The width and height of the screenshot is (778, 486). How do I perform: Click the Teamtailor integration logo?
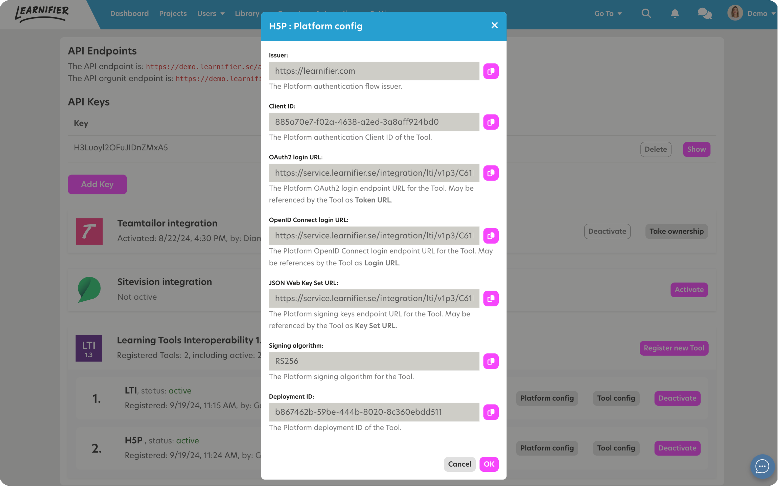(89, 231)
